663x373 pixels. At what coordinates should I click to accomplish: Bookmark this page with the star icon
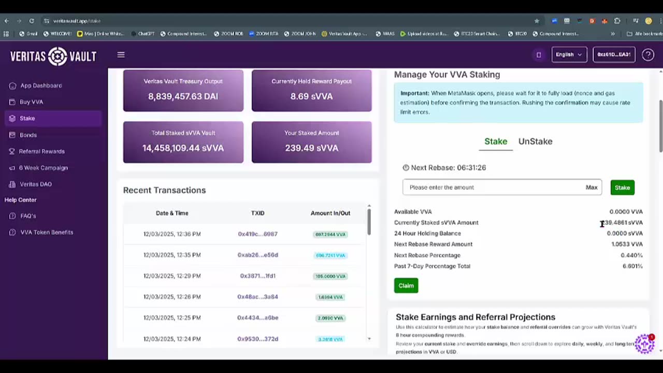(x=537, y=21)
